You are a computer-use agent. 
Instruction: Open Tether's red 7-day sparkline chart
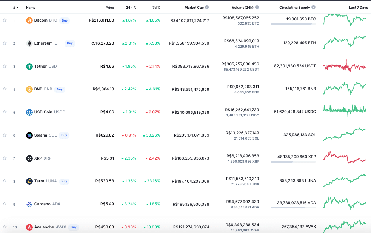point(345,65)
